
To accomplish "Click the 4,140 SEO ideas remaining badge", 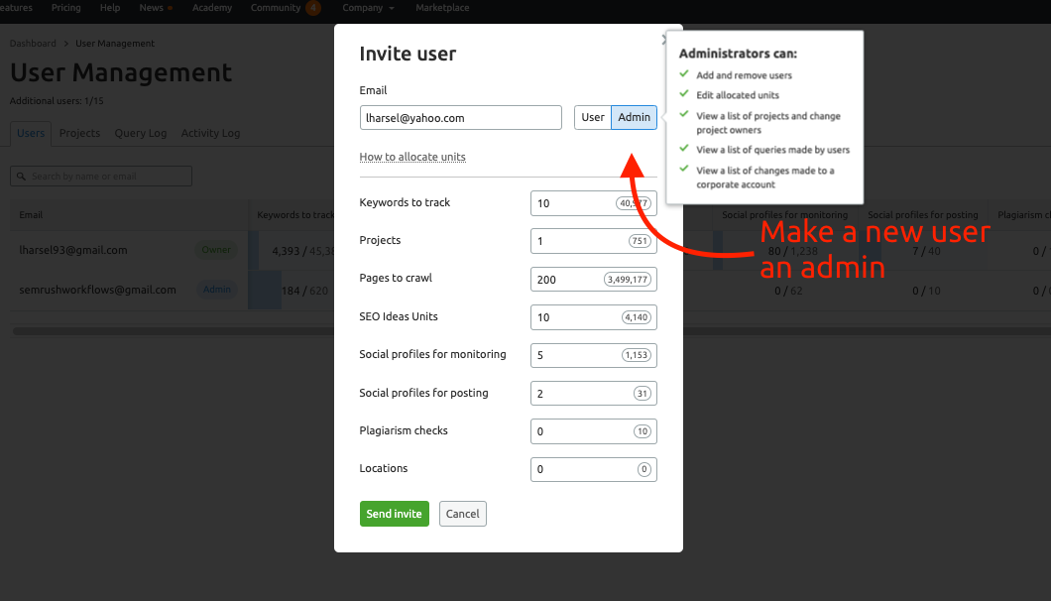I will coord(637,317).
